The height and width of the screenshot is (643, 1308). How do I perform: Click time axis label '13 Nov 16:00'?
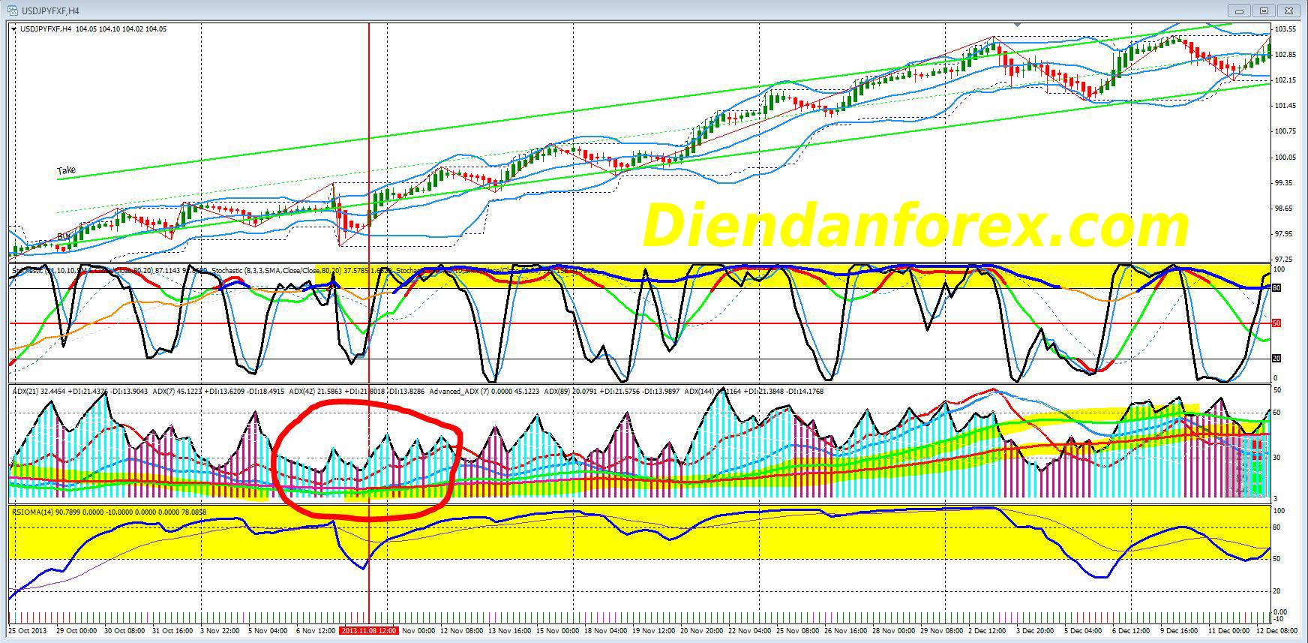click(510, 631)
